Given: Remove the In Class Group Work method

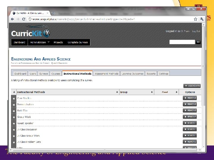Looking at the screenshot, I should (190, 135).
